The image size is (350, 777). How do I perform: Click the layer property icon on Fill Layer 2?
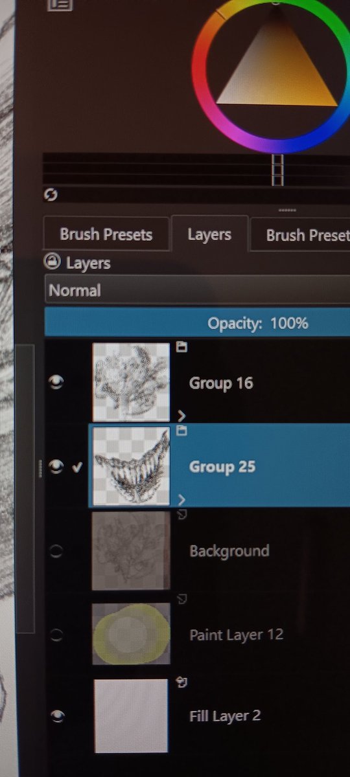pos(182,682)
